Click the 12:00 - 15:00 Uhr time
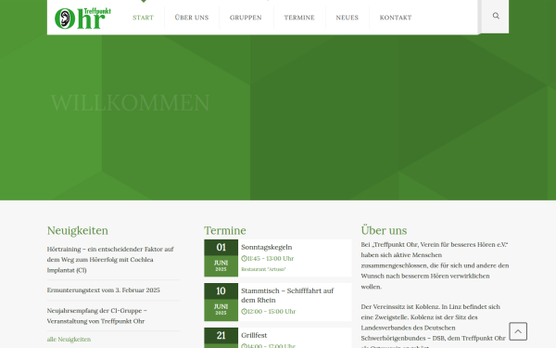The height and width of the screenshot is (348, 556). (x=272, y=312)
